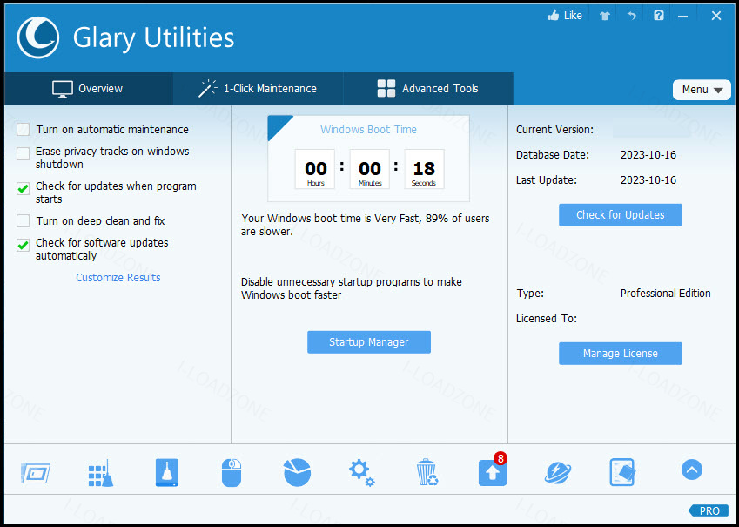Screen dimensions: 739x527
Task: Switch to the Overview tab
Action: tap(88, 89)
